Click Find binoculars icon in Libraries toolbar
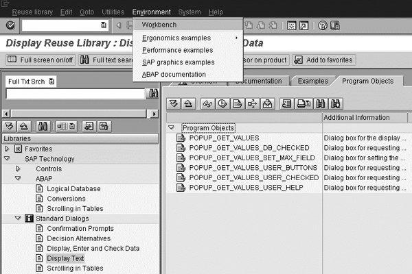 click(43, 125)
